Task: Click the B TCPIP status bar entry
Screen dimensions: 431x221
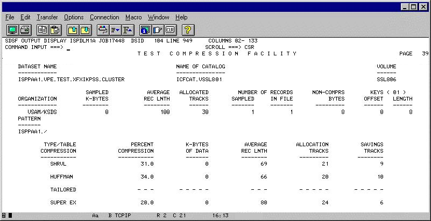Action: click(x=121, y=216)
